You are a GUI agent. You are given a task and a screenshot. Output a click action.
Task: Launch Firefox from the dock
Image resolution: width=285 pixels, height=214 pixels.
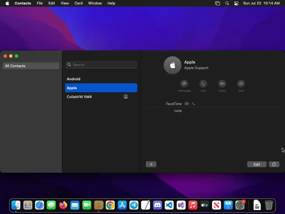(x=63, y=205)
